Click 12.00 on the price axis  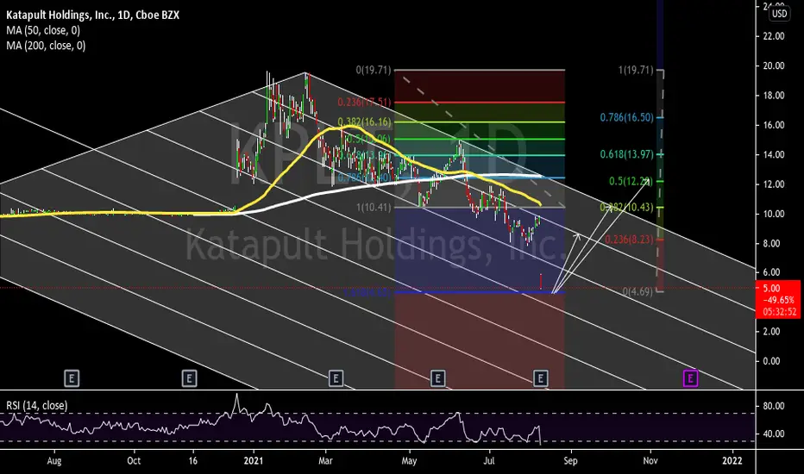(x=774, y=184)
